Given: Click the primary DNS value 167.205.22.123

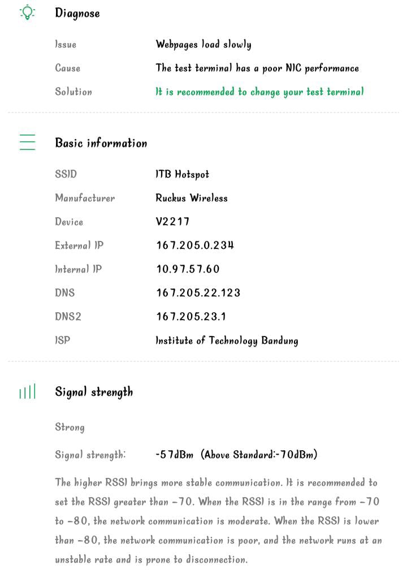Looking at the screenshot, I should tap(198, 293).
